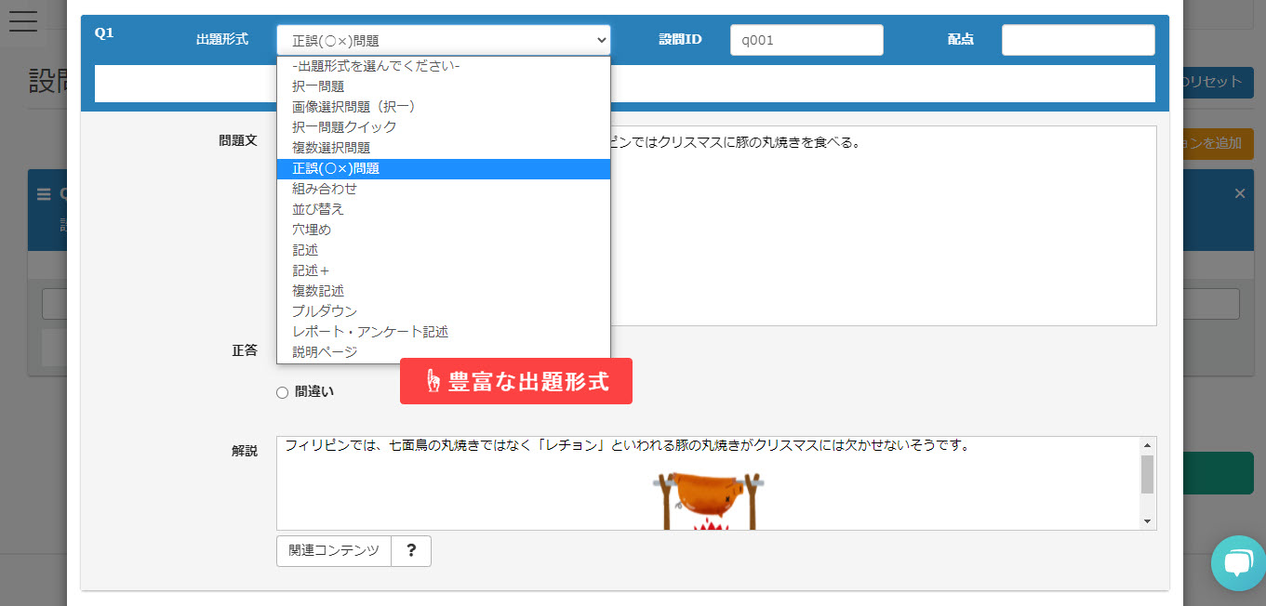Viewport: 1266px width, 606px height.
Task: Click the pointing hand icon on red banner
Action: click(x=433, y=381)
